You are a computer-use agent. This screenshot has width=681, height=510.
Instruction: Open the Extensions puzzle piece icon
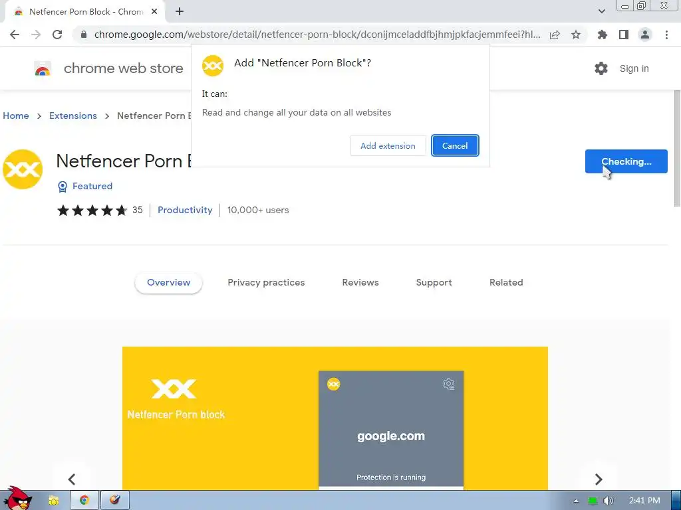tap(603, 35)
